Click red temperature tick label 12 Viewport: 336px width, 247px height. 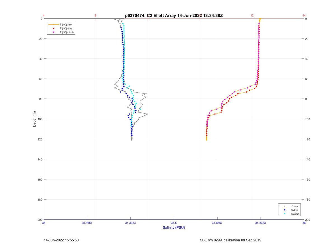pyautogui.click(x=252, y=16)
